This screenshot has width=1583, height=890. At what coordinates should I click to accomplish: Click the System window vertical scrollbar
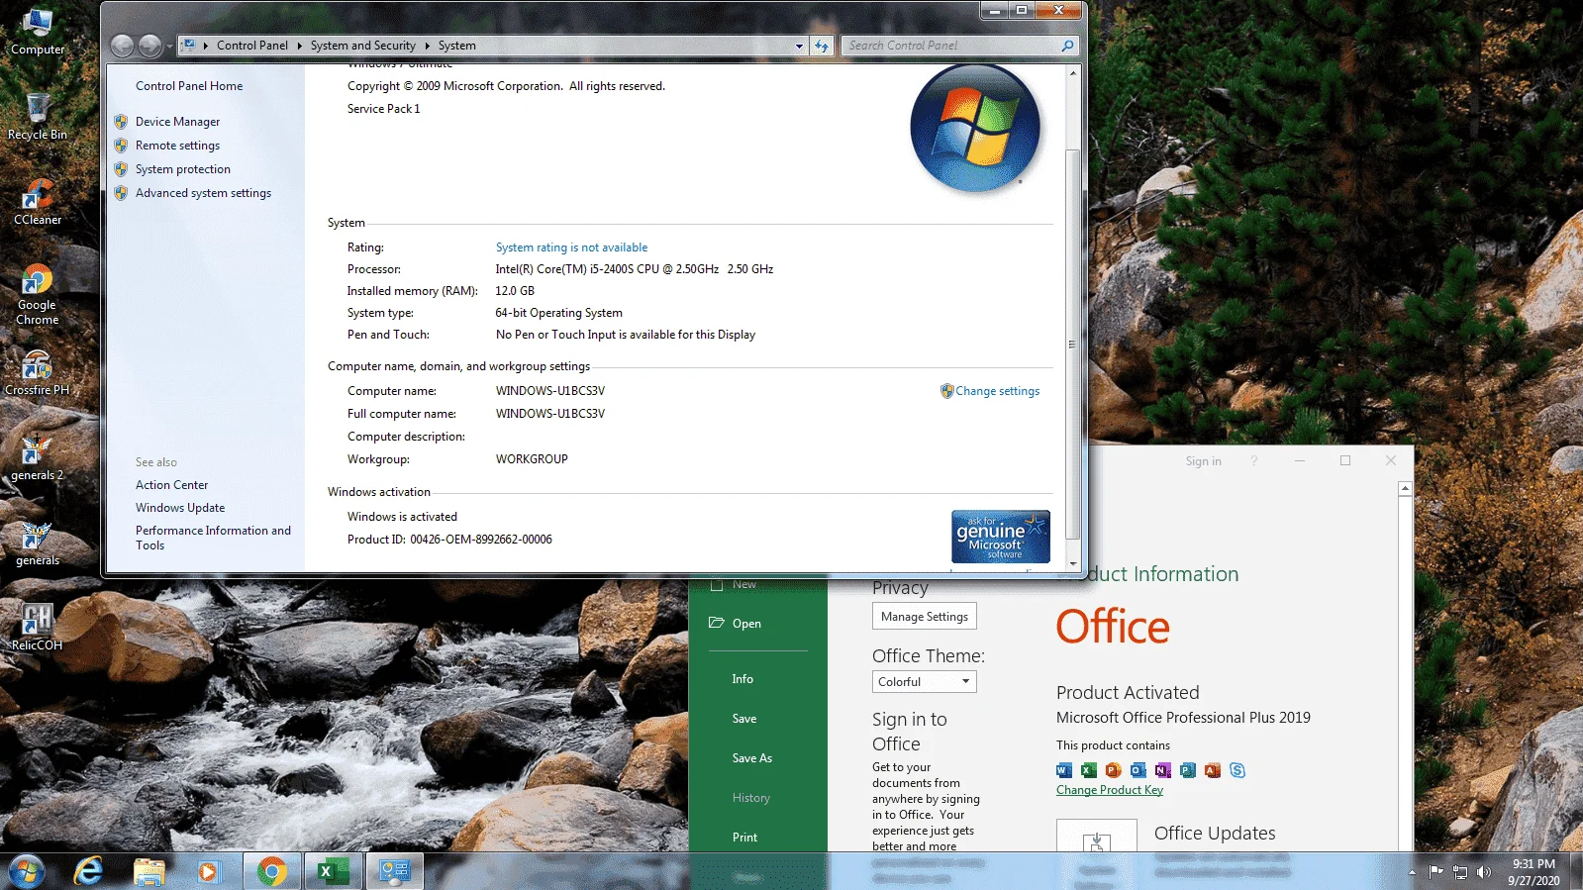click(1072, 344)
